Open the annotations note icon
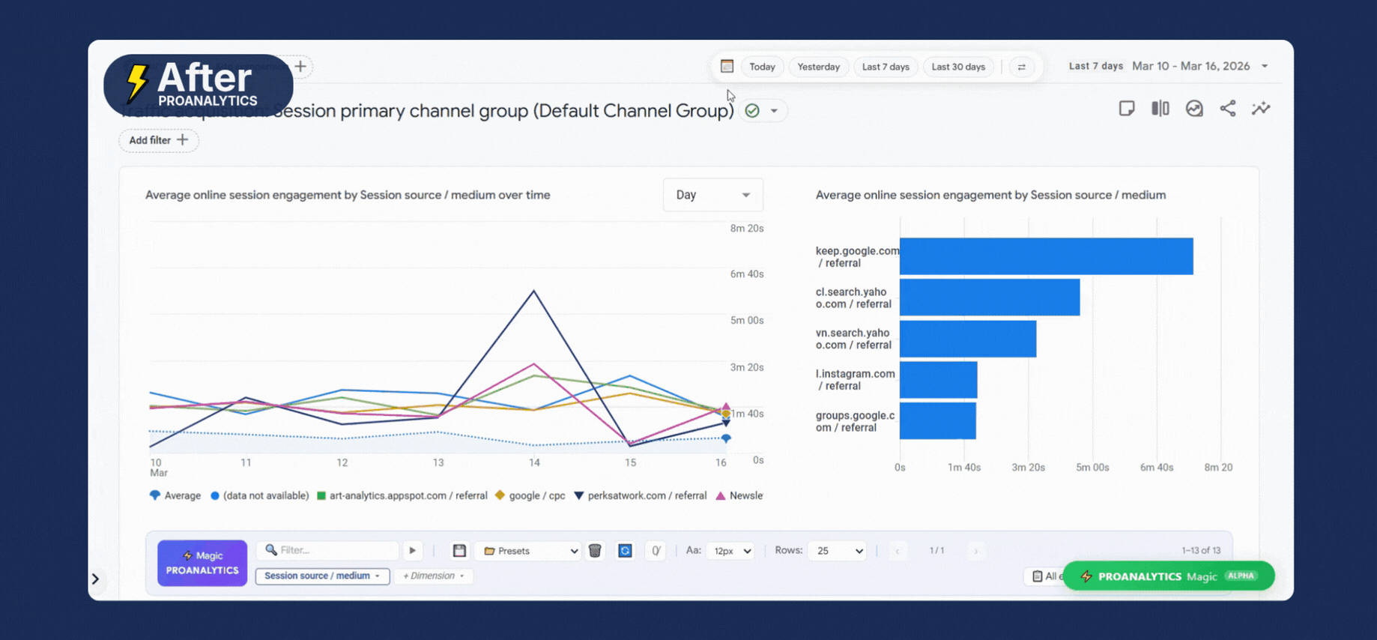The image size is (1377, 640). [1127, 109]
